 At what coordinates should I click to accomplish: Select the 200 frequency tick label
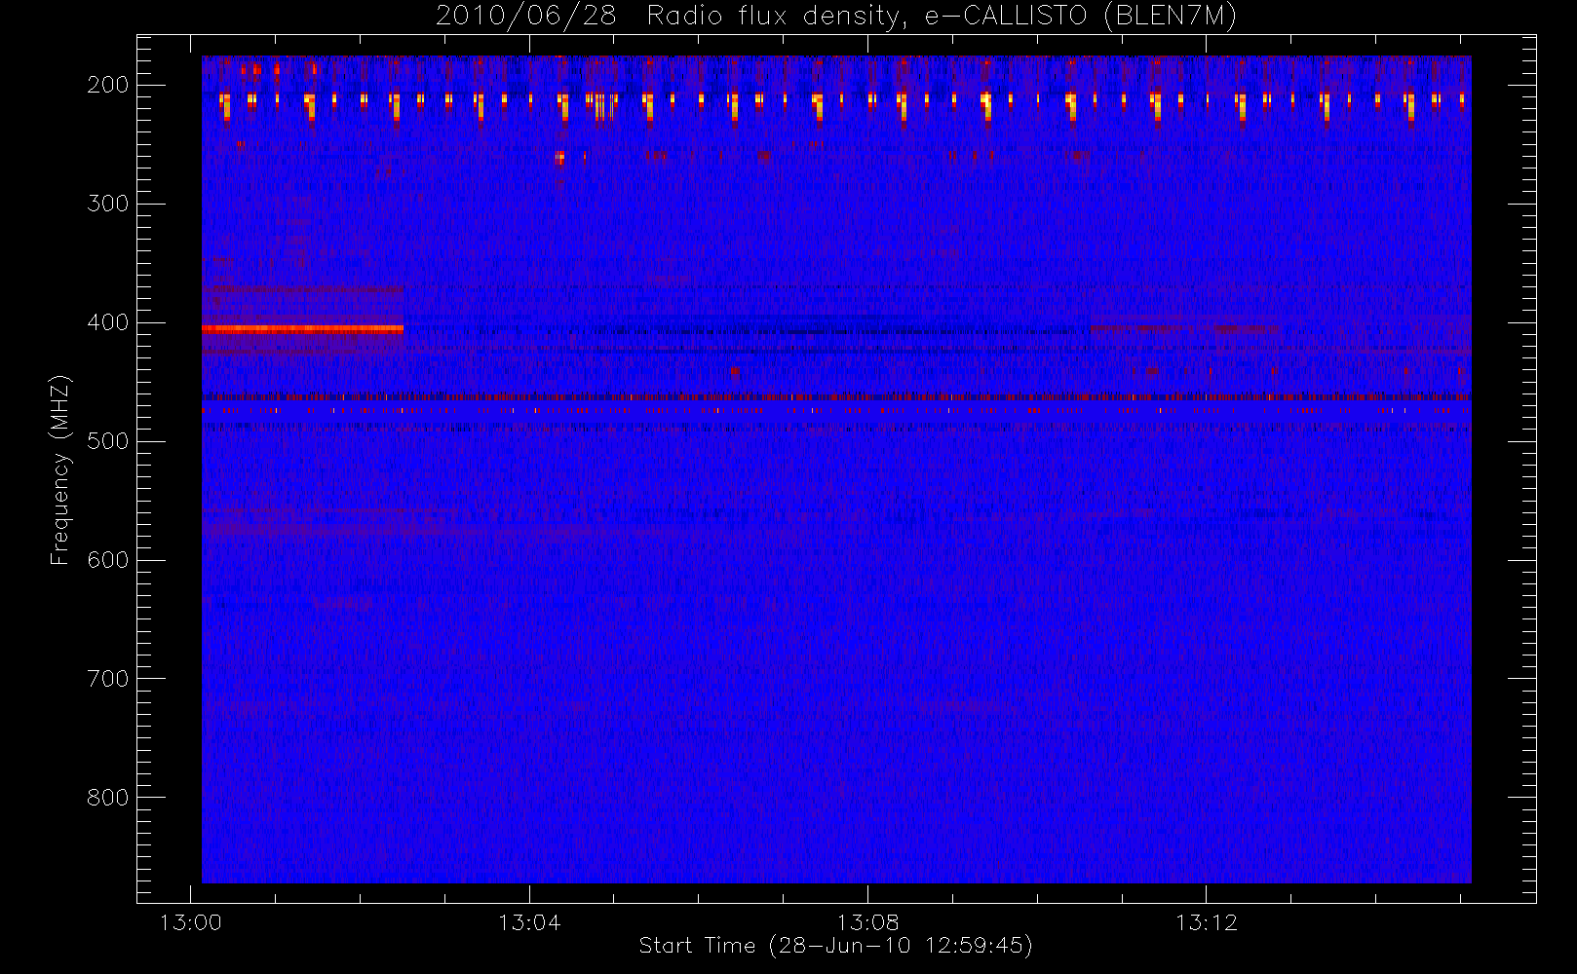pyautogui.click(x=108, y=85)
